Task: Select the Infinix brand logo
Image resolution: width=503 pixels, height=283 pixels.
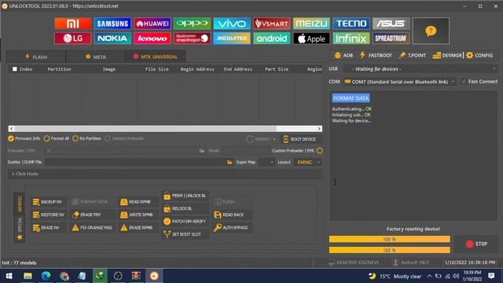Action: point(351,39)
